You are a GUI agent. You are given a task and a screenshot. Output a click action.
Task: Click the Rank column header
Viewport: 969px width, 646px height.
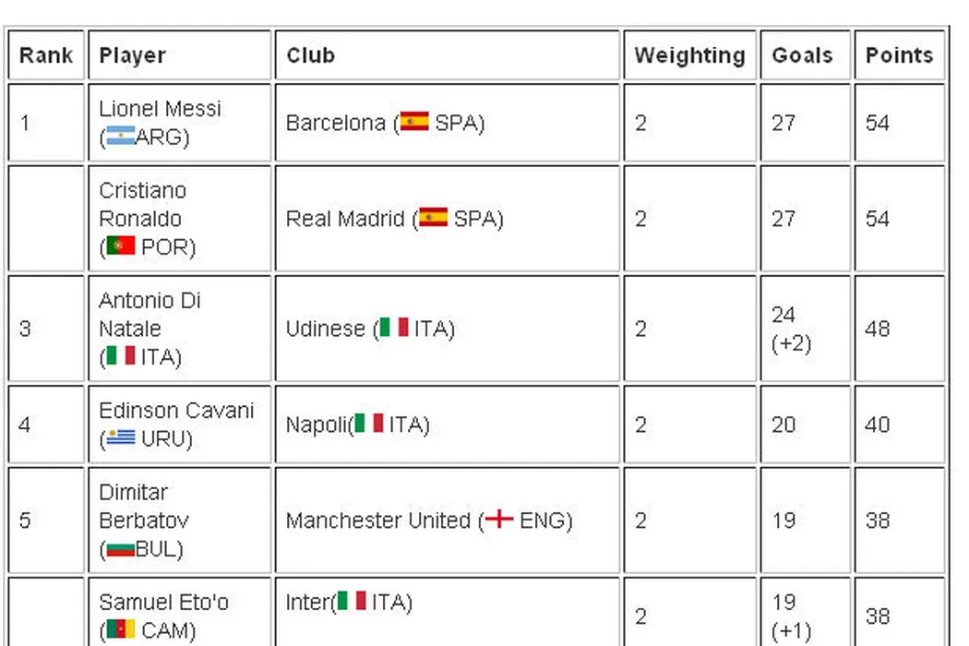45,55
